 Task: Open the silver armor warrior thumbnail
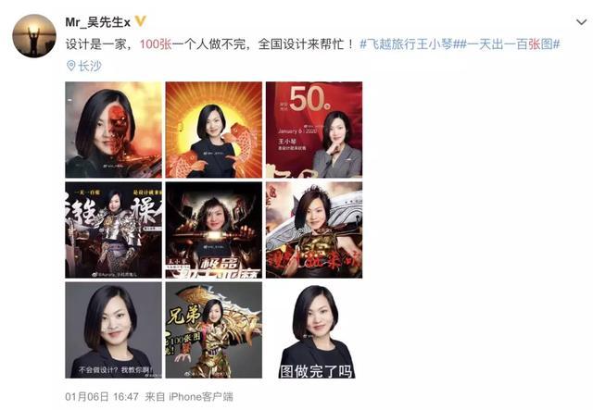(113, 230)
